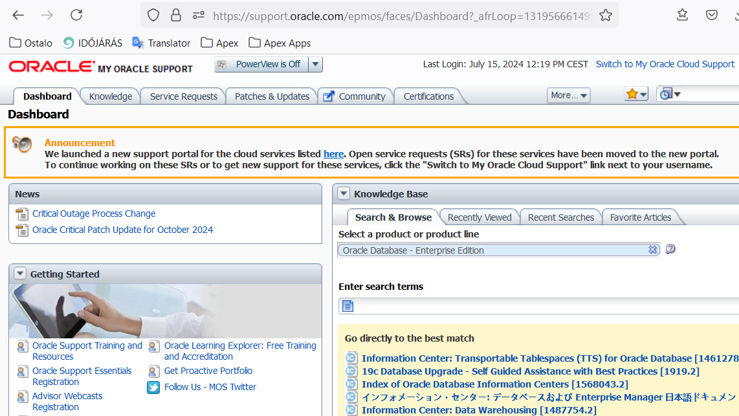Click the document icon in search terms field
Image resolution: width=739 pixels, height=416 pixels.
click(348, 306)
